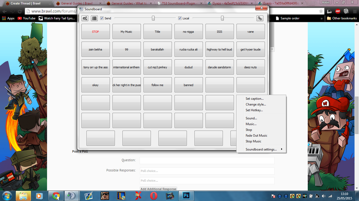Expand the Soundboard settings submenu
This screenshot has height=201, width=359.
coord(261,149)
